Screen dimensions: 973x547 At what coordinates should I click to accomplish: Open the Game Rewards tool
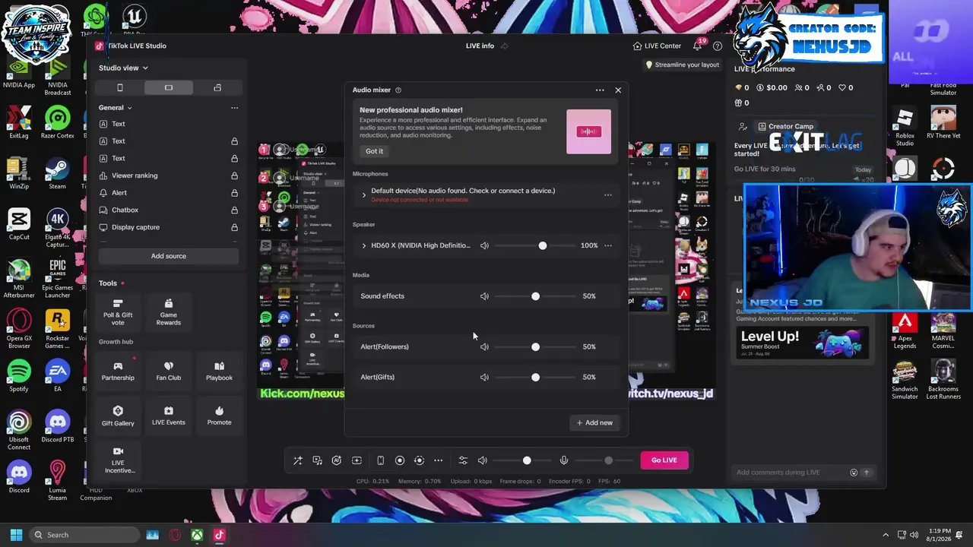pos(169,311)
